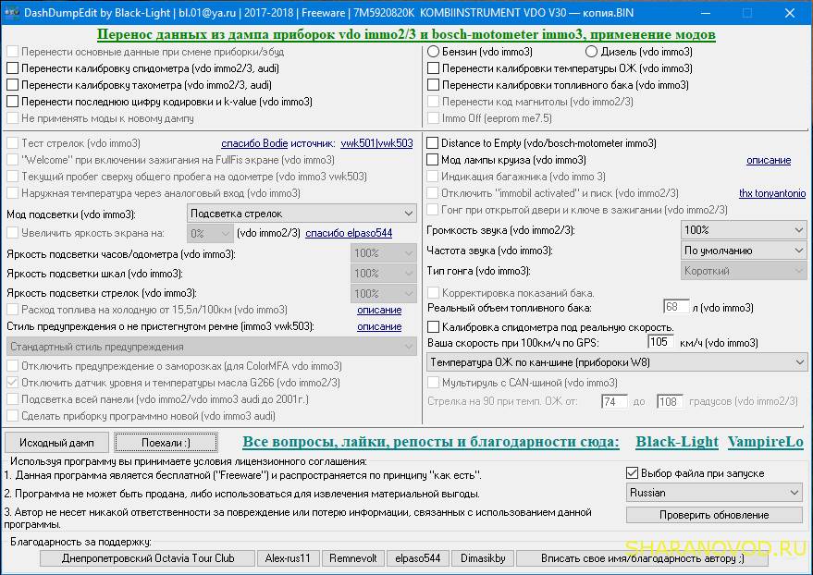The width and height of the screenshot is (813, 575).
Task: Open the Температура ОЖ по кан-шине dropdown
Action: [616, 362]
